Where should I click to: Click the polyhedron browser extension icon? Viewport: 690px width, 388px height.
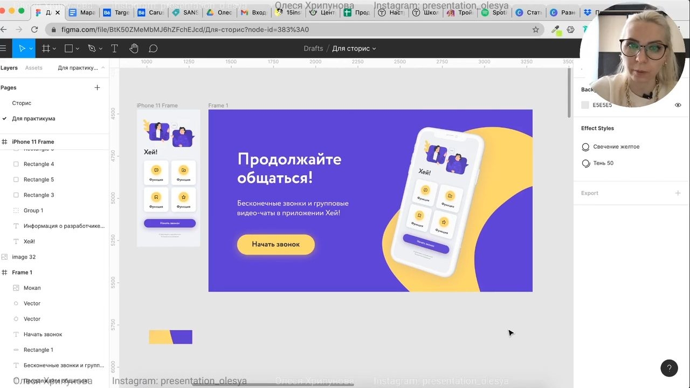coord(570,30)
